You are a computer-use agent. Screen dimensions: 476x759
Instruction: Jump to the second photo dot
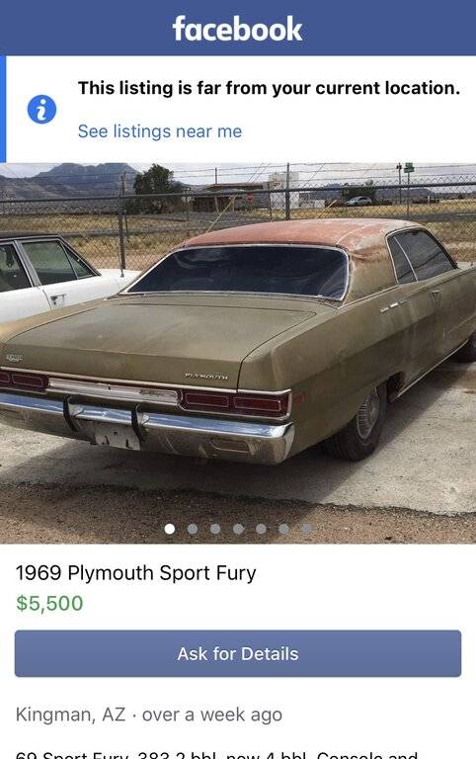click(192, 529)
